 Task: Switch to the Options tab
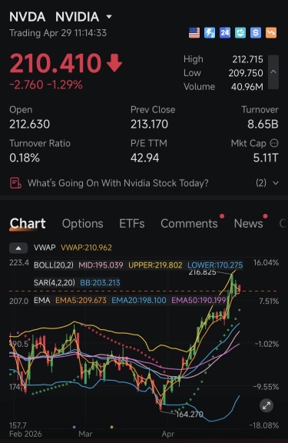click(x=83, y=224)
